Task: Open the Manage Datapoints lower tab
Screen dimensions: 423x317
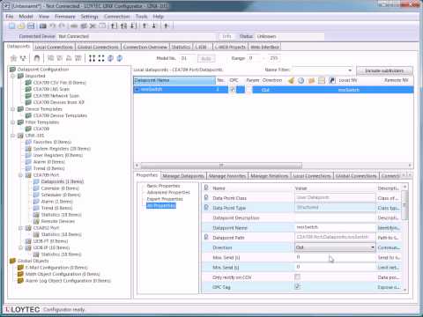Action: click(183, 176)
